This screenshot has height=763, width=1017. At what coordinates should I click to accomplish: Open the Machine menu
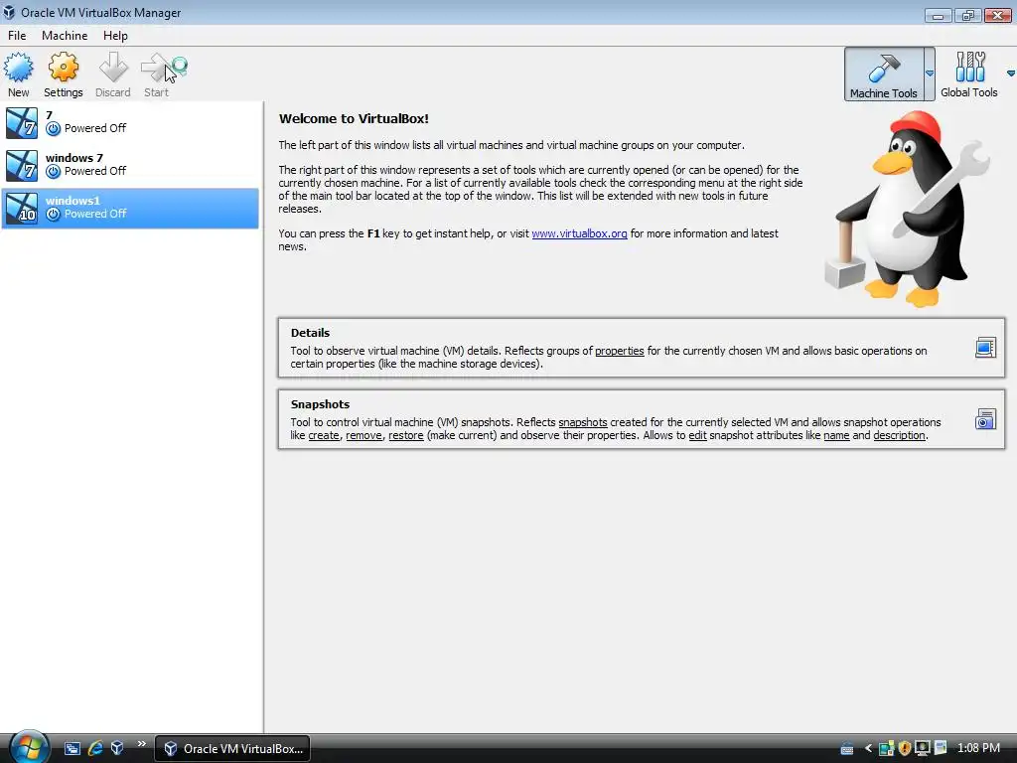(x=65, y=36)
